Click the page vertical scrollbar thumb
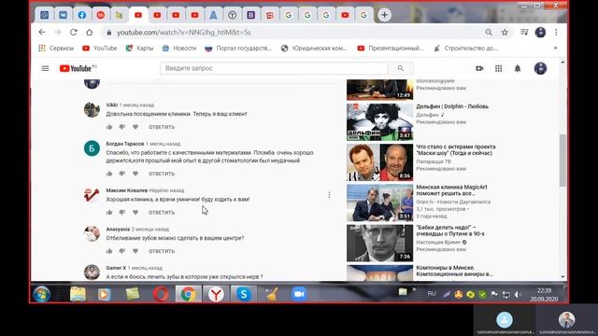This screenshot has height=336, width=598. point(562,161)
